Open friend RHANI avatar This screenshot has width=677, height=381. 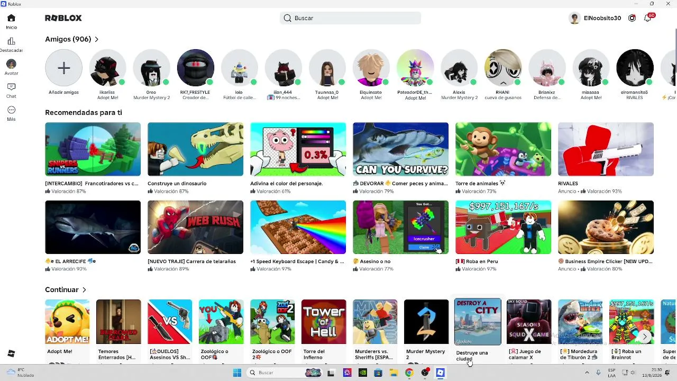[x=502, y=68]
